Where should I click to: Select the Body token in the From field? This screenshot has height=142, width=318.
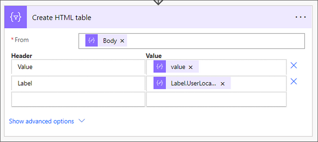pyautogui.click(x=110, y=41)
